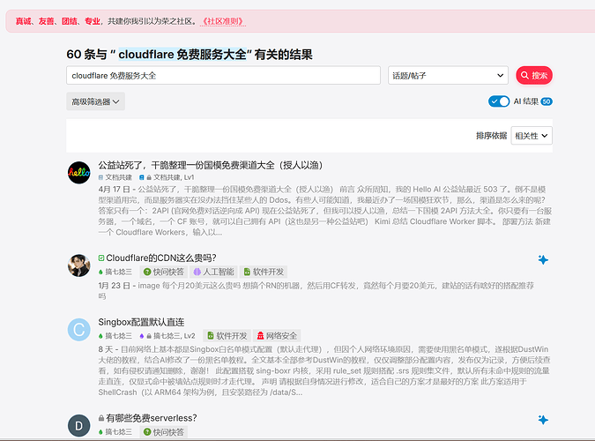Image resolution: width=595 pixels, height=441 pixels.
Task: Click the AI results count badge 50
Action: click(x=547, y=101)
